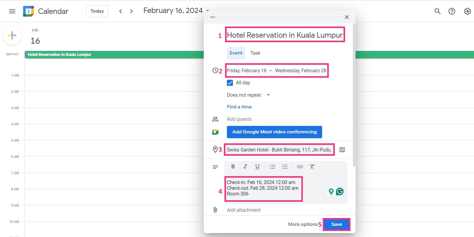Insert a link in description
The image size is (474, 237).
(300, 167)
